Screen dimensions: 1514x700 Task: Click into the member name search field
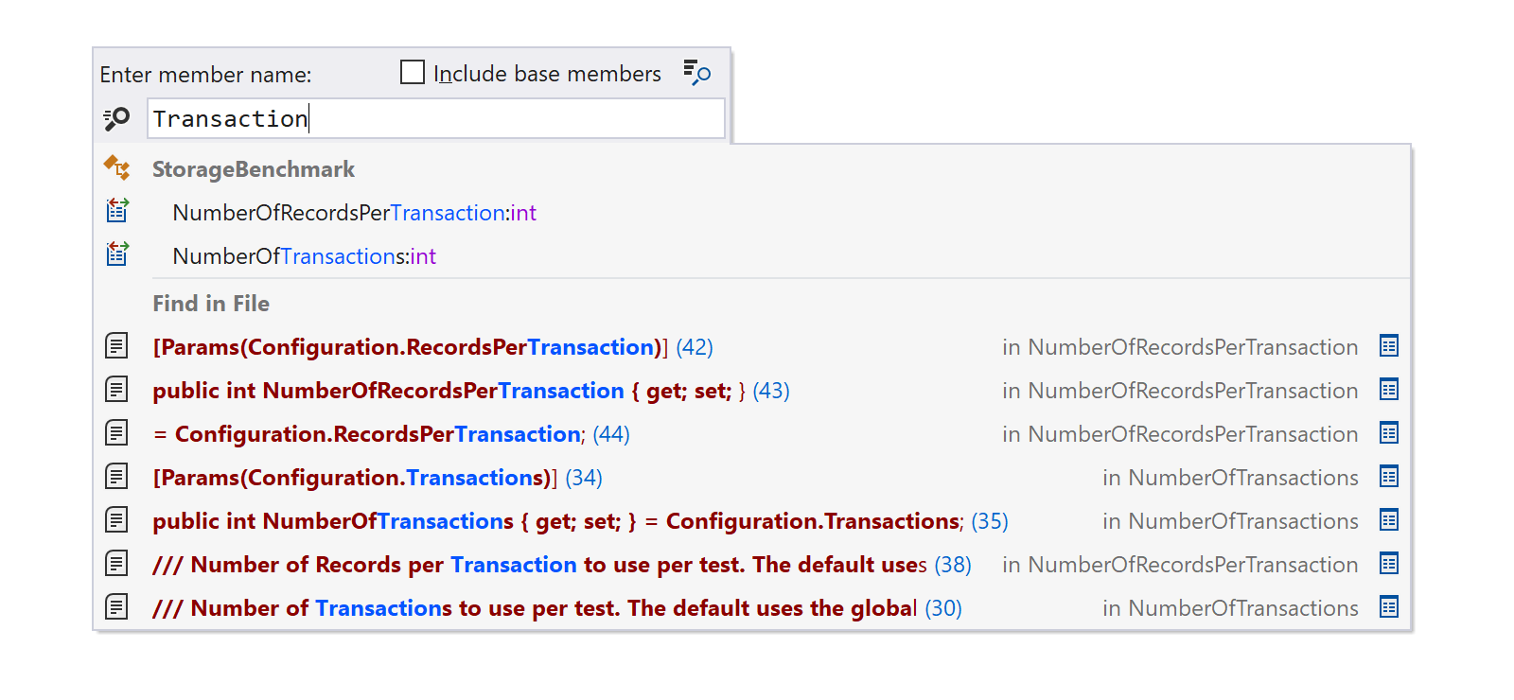436,119
